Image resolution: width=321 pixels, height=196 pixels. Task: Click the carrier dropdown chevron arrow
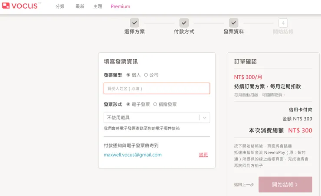tap(204, 118)
